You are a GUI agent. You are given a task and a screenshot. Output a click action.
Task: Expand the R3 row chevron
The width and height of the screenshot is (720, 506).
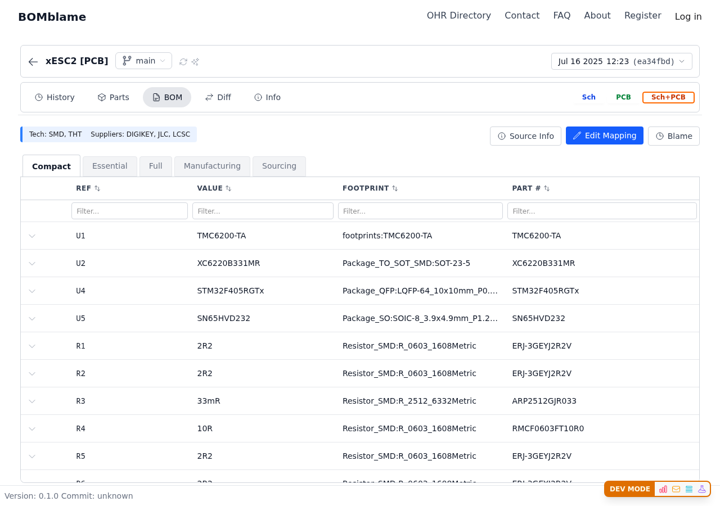pos(32,401)
